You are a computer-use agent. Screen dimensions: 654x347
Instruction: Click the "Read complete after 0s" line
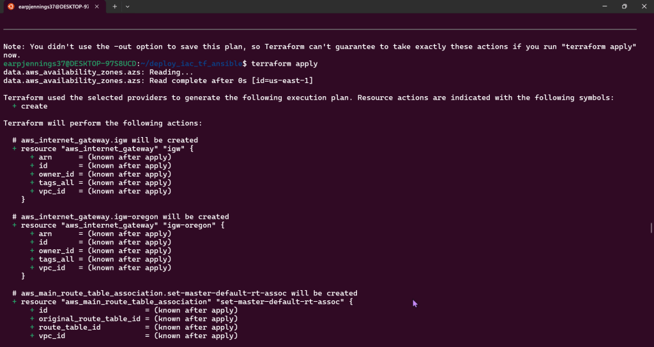tap(158, 81)
